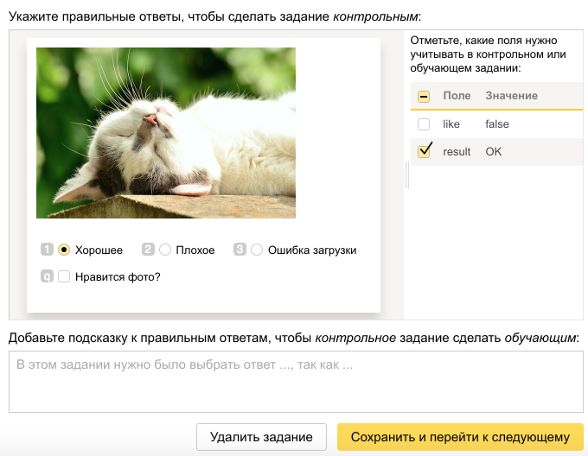588x456 pixels.
Task: Click the sleeping cat photo
Action: click(x=166, y=133)
